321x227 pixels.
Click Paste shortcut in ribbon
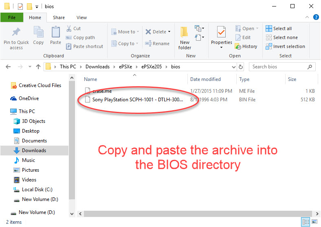(x=84, y=46)
